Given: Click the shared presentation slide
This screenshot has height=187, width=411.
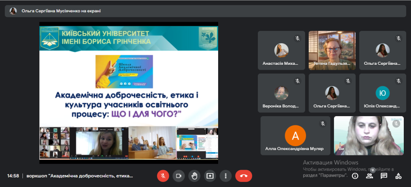Looking at the screenshot, I should pos(128,92).
